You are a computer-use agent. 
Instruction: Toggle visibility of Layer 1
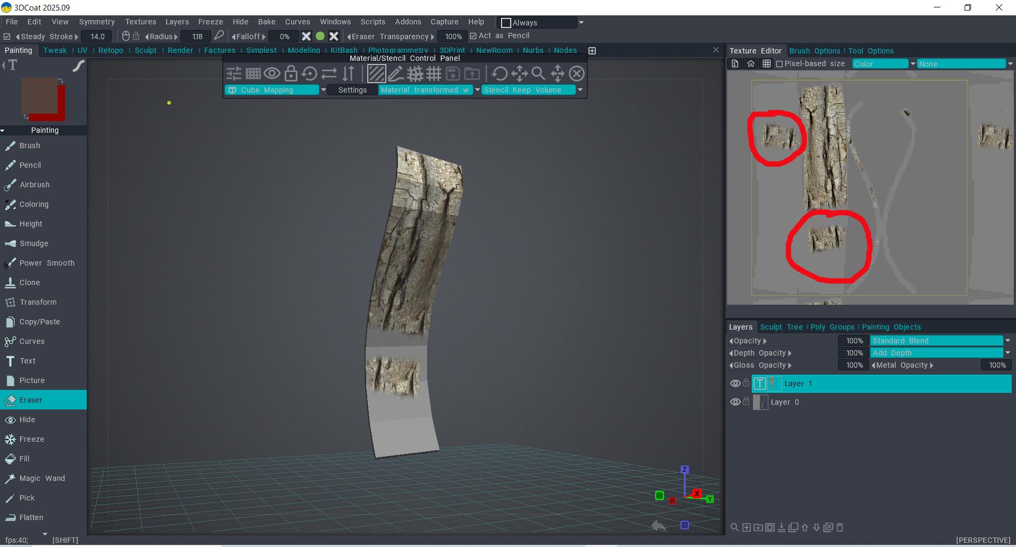(x=735, y=384)
